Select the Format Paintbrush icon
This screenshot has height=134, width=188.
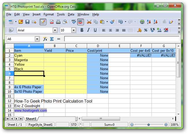[112, 22]
